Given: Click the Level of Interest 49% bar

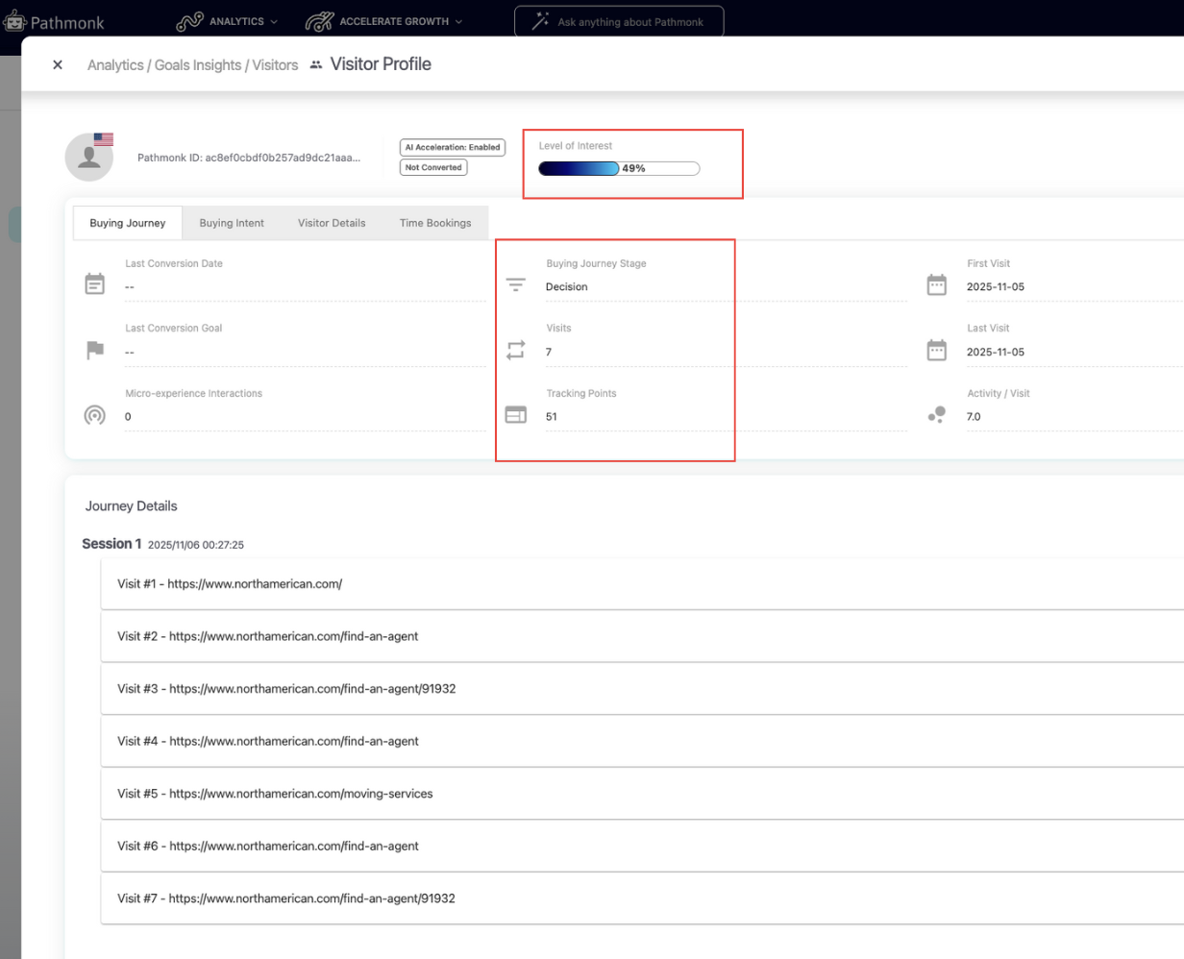Looking at the screenshot, I should point(619,168).
